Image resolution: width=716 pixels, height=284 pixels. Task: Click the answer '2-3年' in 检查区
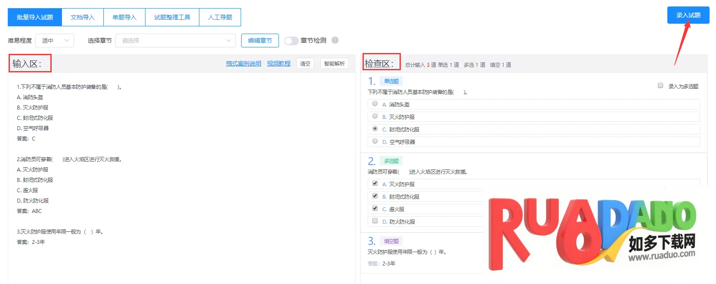(389, 264)
